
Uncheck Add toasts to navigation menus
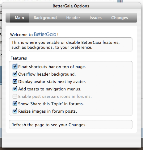pyautogui.click(x=15, y=89)
